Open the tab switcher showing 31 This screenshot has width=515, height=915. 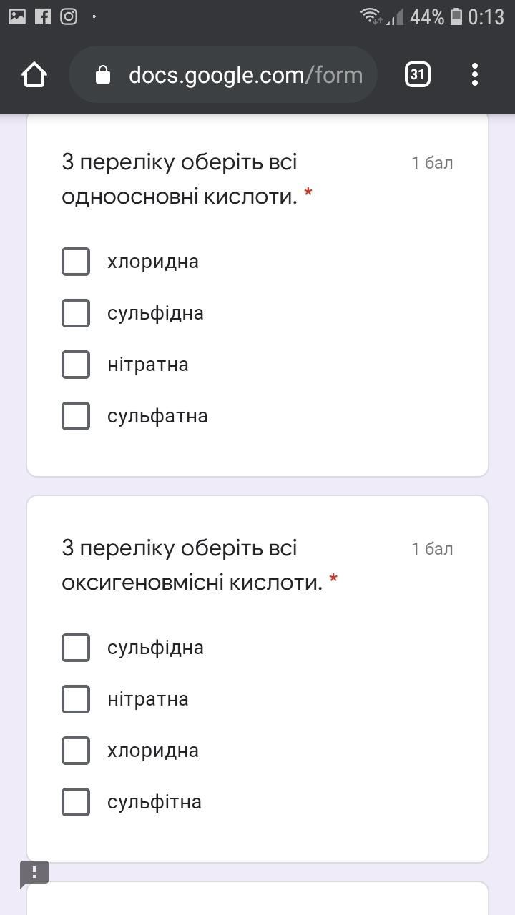(418, 74)
